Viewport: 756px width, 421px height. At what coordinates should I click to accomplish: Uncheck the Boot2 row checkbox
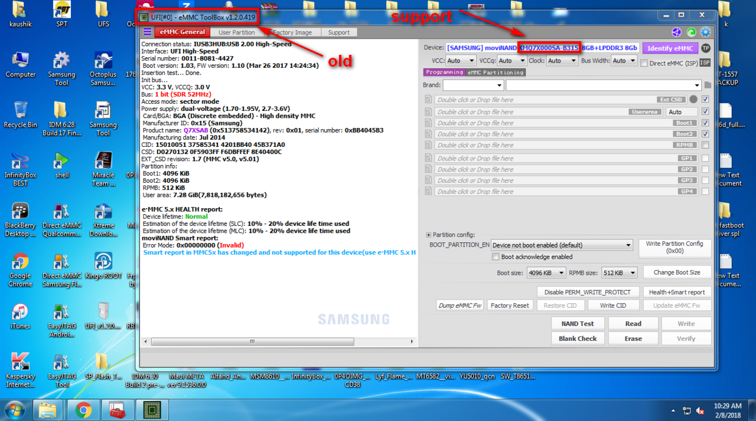coord(705,134)
